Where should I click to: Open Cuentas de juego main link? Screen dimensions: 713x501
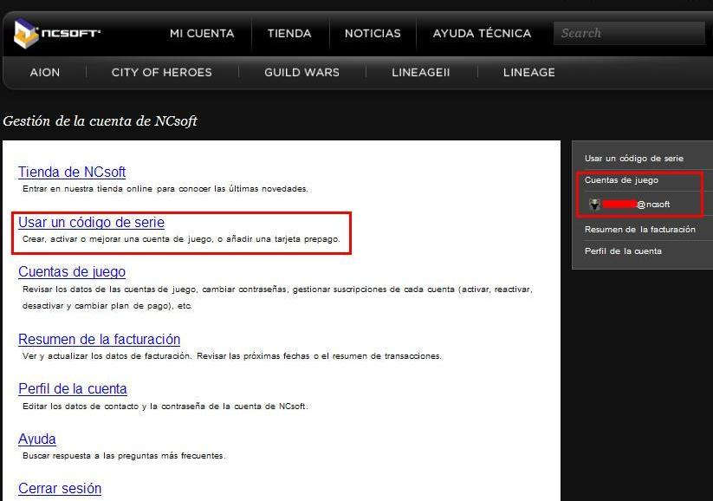click(72, 271)
